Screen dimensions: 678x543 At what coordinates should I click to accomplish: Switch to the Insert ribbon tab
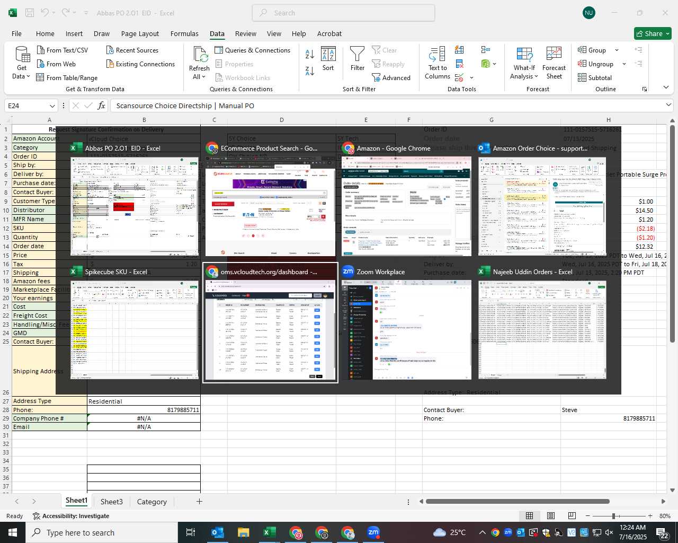[74, 33]
